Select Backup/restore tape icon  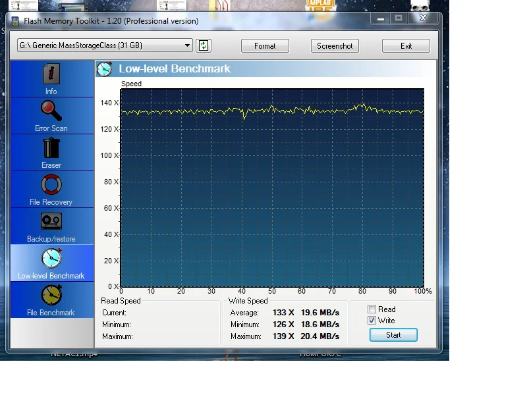[x=51, y=221]
